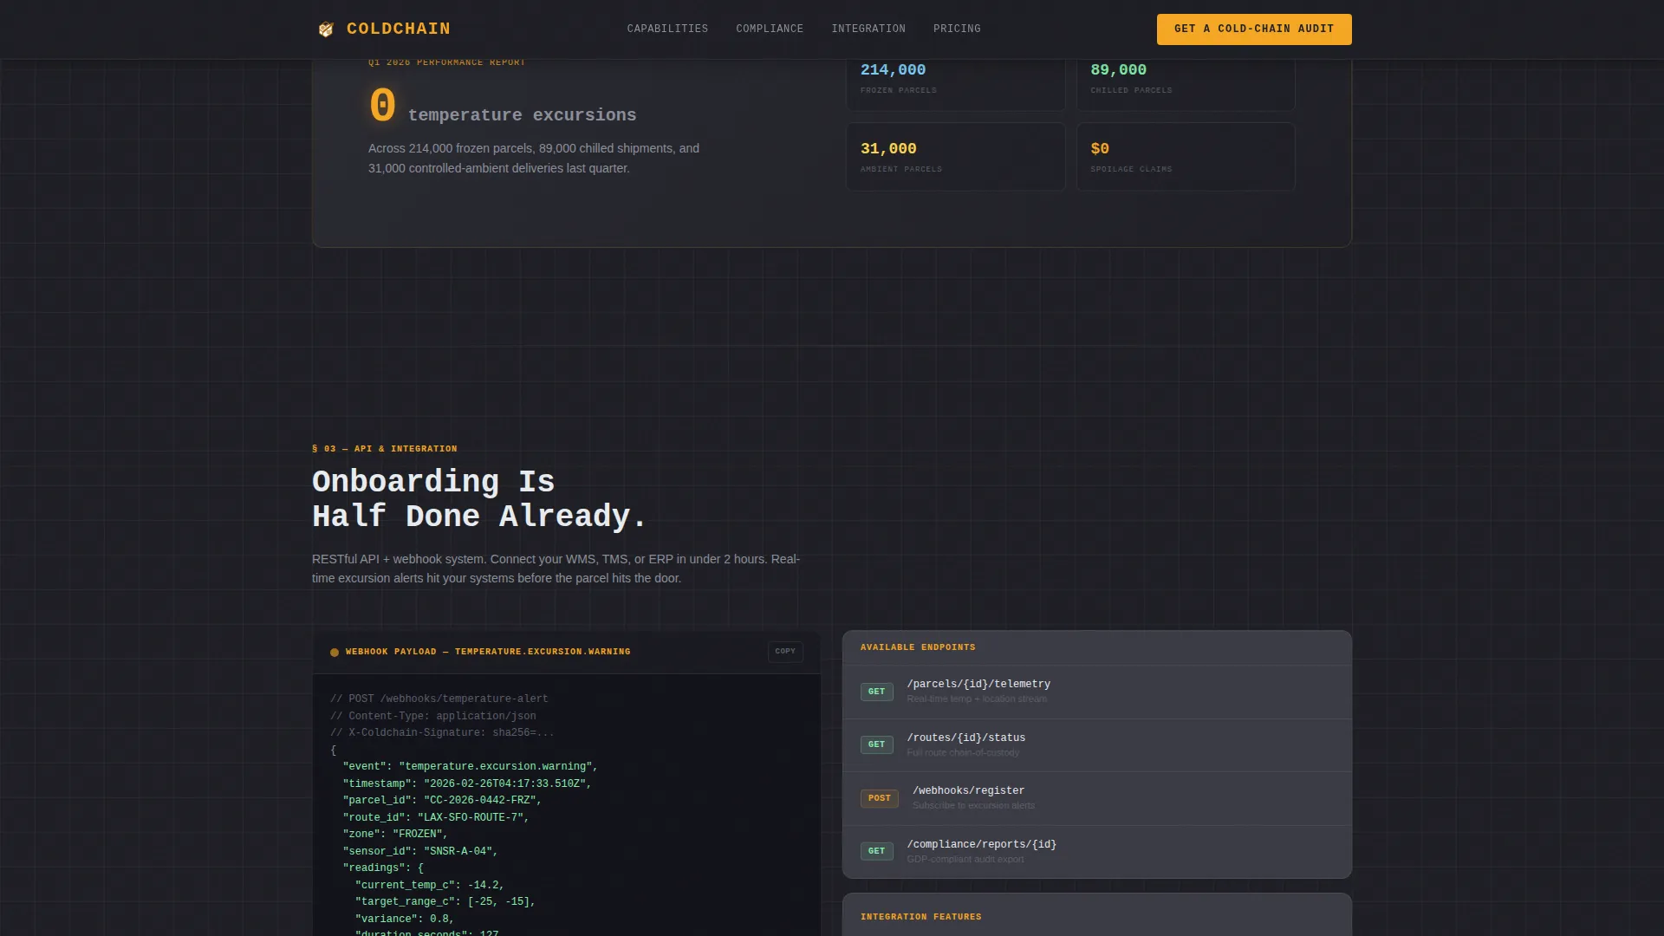Screen dimensions: 1664x936
Task: Click the "target_range_c" code line
Action: [x=445, y=902]
